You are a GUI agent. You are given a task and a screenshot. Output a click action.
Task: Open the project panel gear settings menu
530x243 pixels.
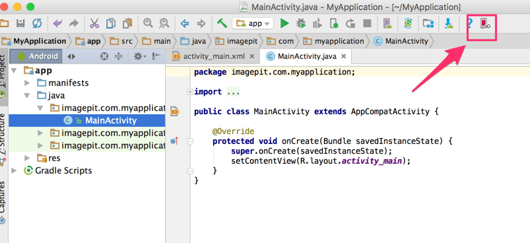[x=140, y=56]
